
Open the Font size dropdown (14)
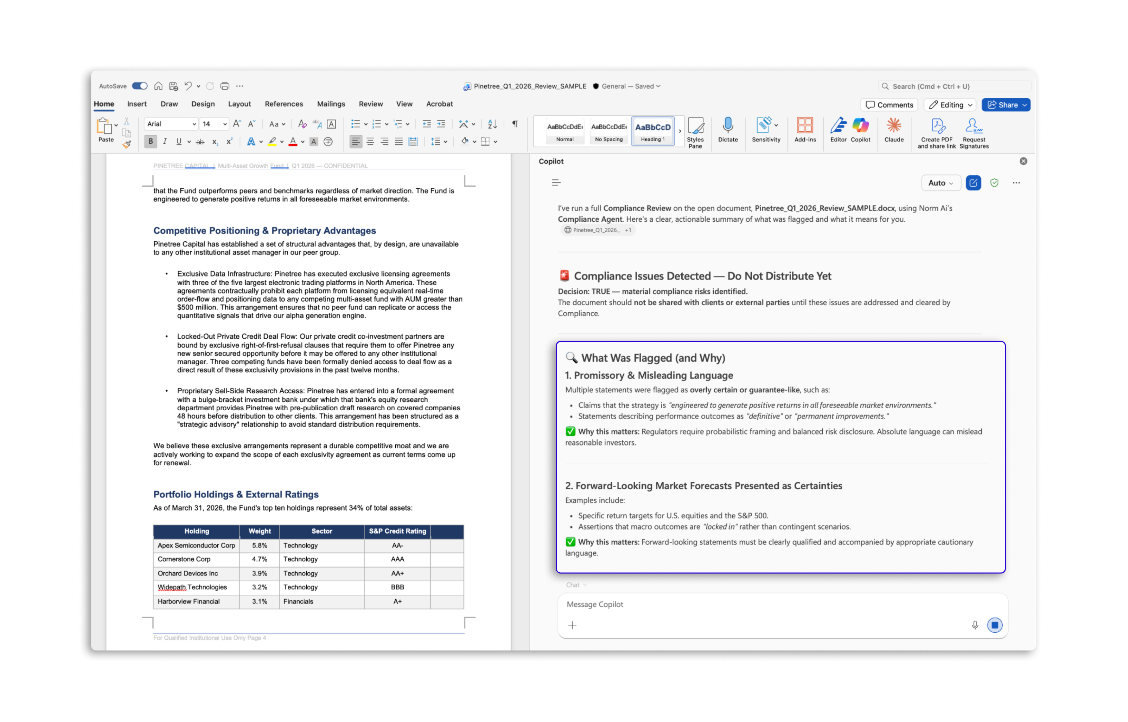(x=225, y=124)
